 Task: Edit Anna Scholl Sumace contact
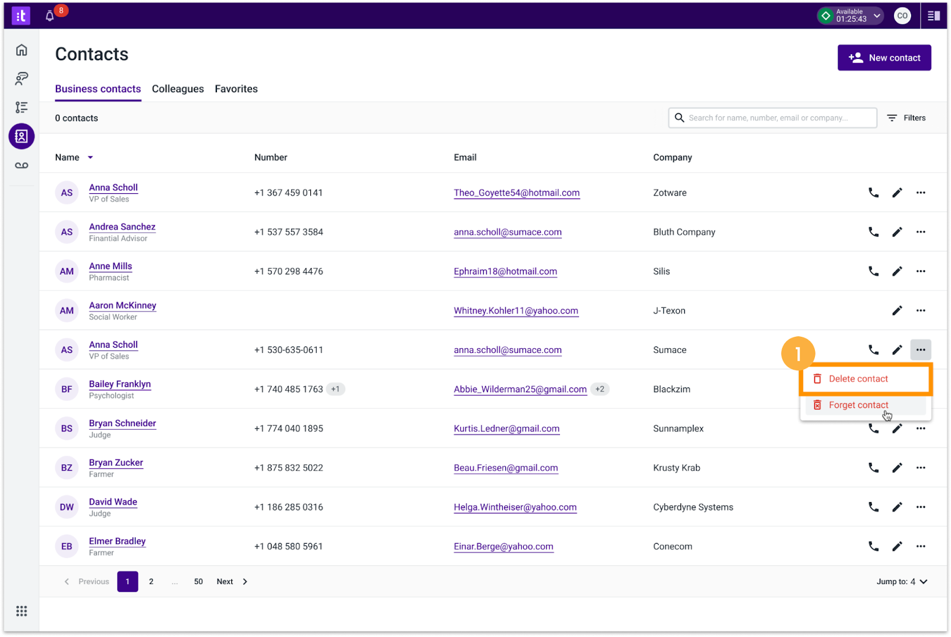[x=897, y=349]
